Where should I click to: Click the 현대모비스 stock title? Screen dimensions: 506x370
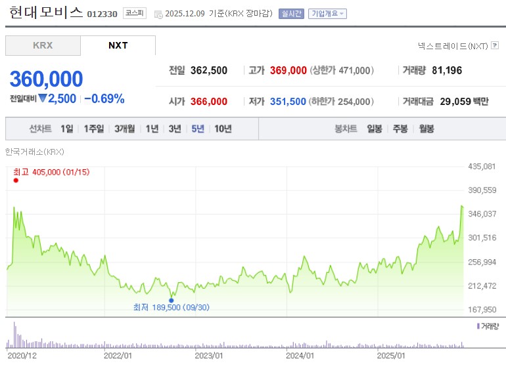click(46, 12)
